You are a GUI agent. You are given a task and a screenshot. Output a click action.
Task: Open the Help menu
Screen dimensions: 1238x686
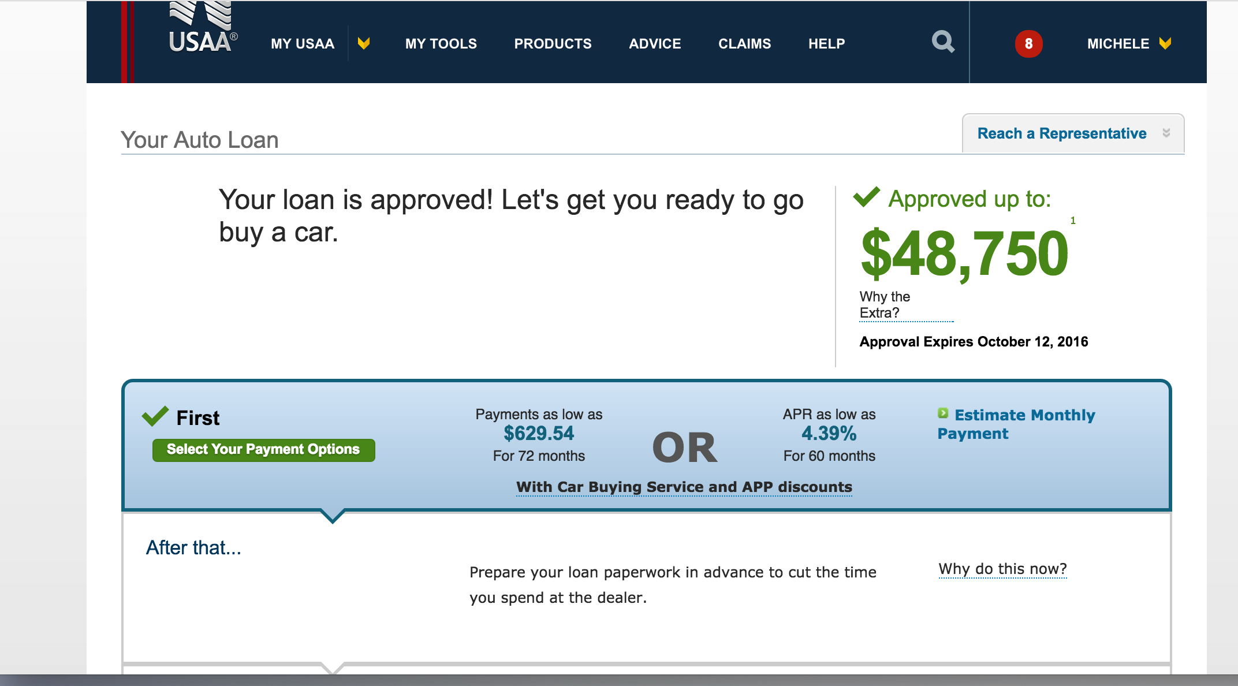[x=826, y=44]
